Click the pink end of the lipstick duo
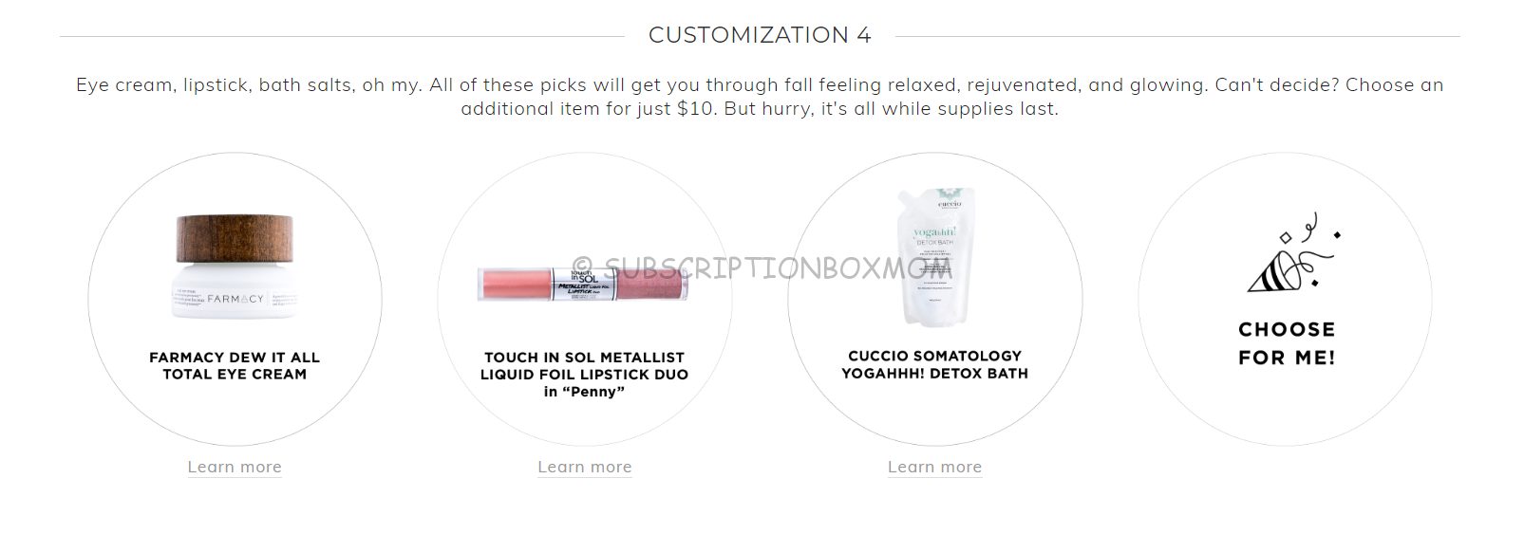The width and height of the screenshot is (1524, 534). [516, 284]
